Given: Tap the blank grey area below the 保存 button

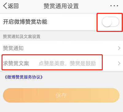Looking at the screenshot, I should tap(61, 107).
